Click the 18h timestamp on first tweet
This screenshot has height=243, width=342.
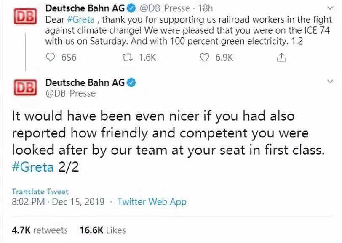pyautogui.click(x=205, y=8)
